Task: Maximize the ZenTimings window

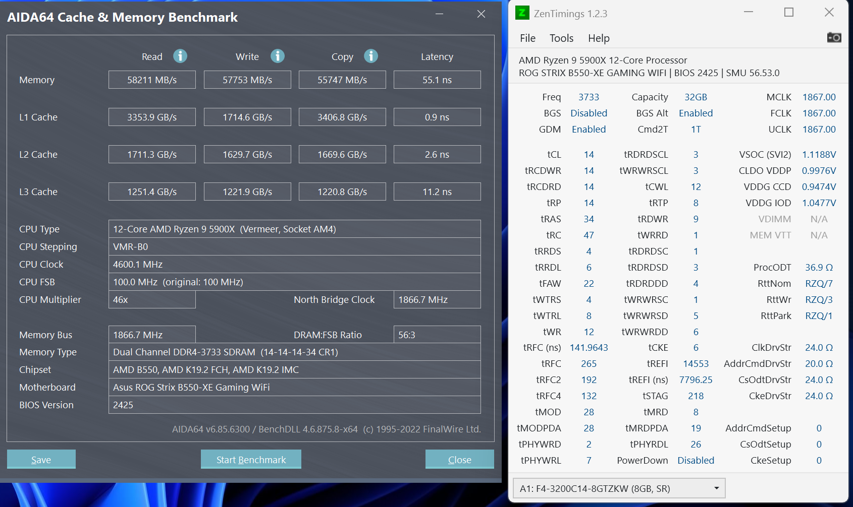Action: [x=789, y=13]
